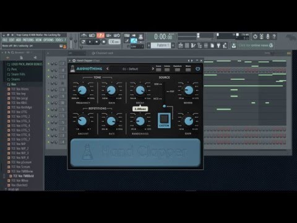Click the transport Play button

(x=90, y=42)
